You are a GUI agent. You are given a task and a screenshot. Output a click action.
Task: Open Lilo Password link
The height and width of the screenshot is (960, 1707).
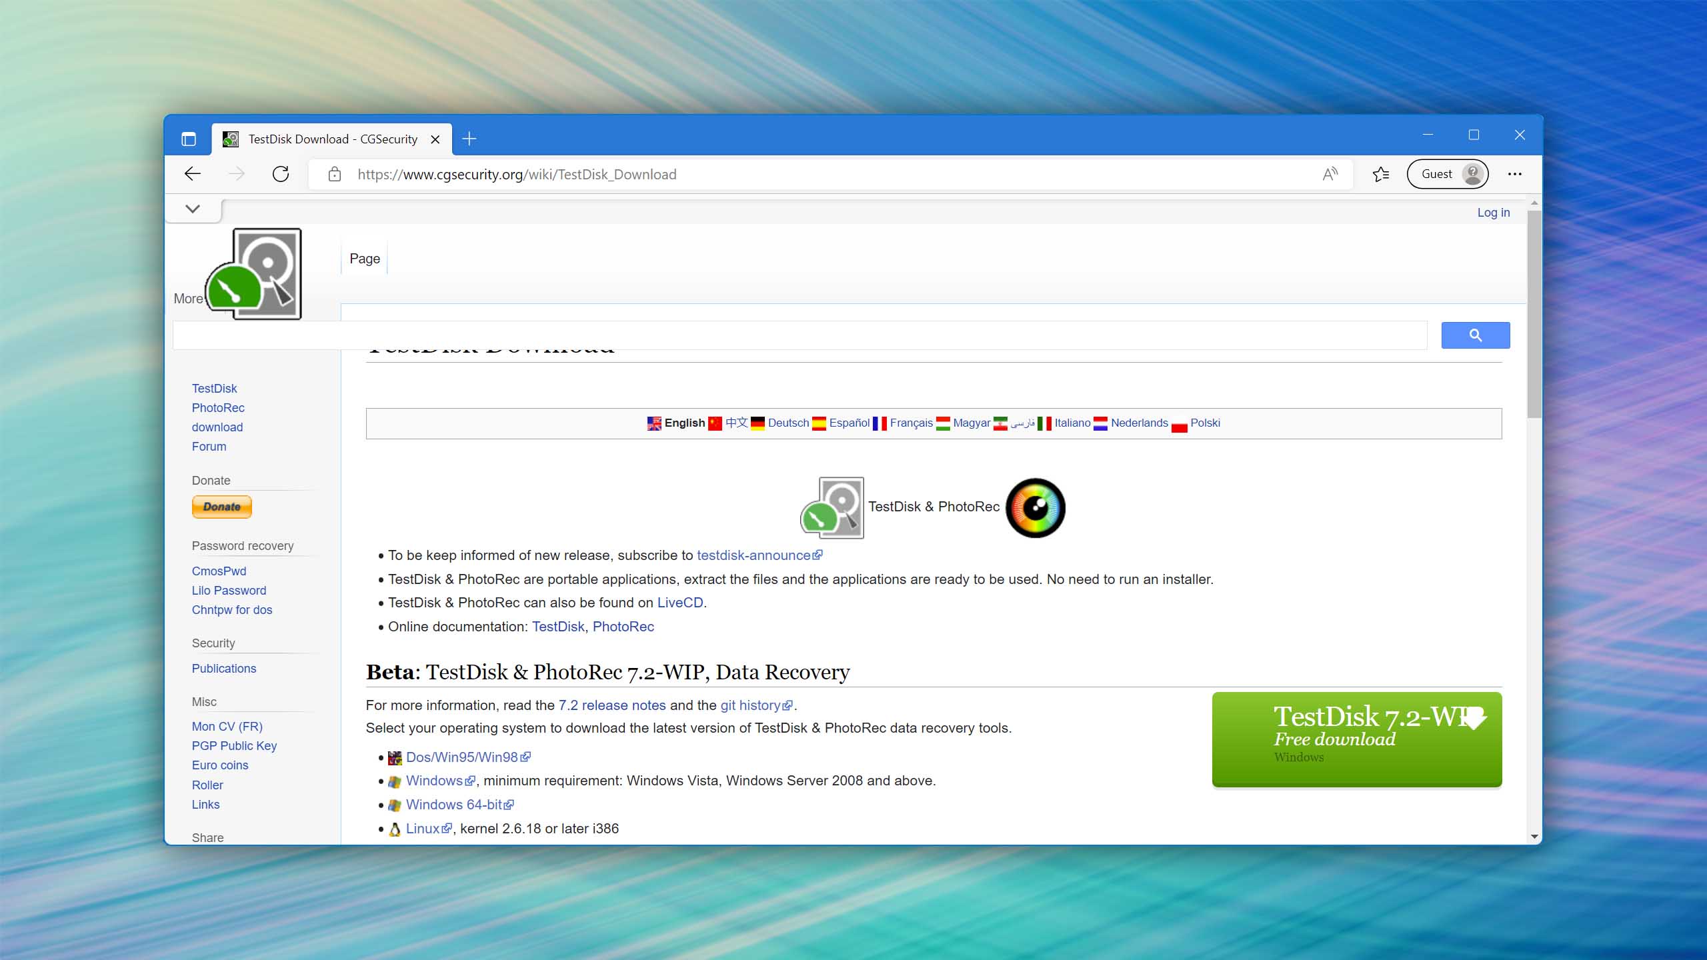pyautogui.click(x=229, y=590)
